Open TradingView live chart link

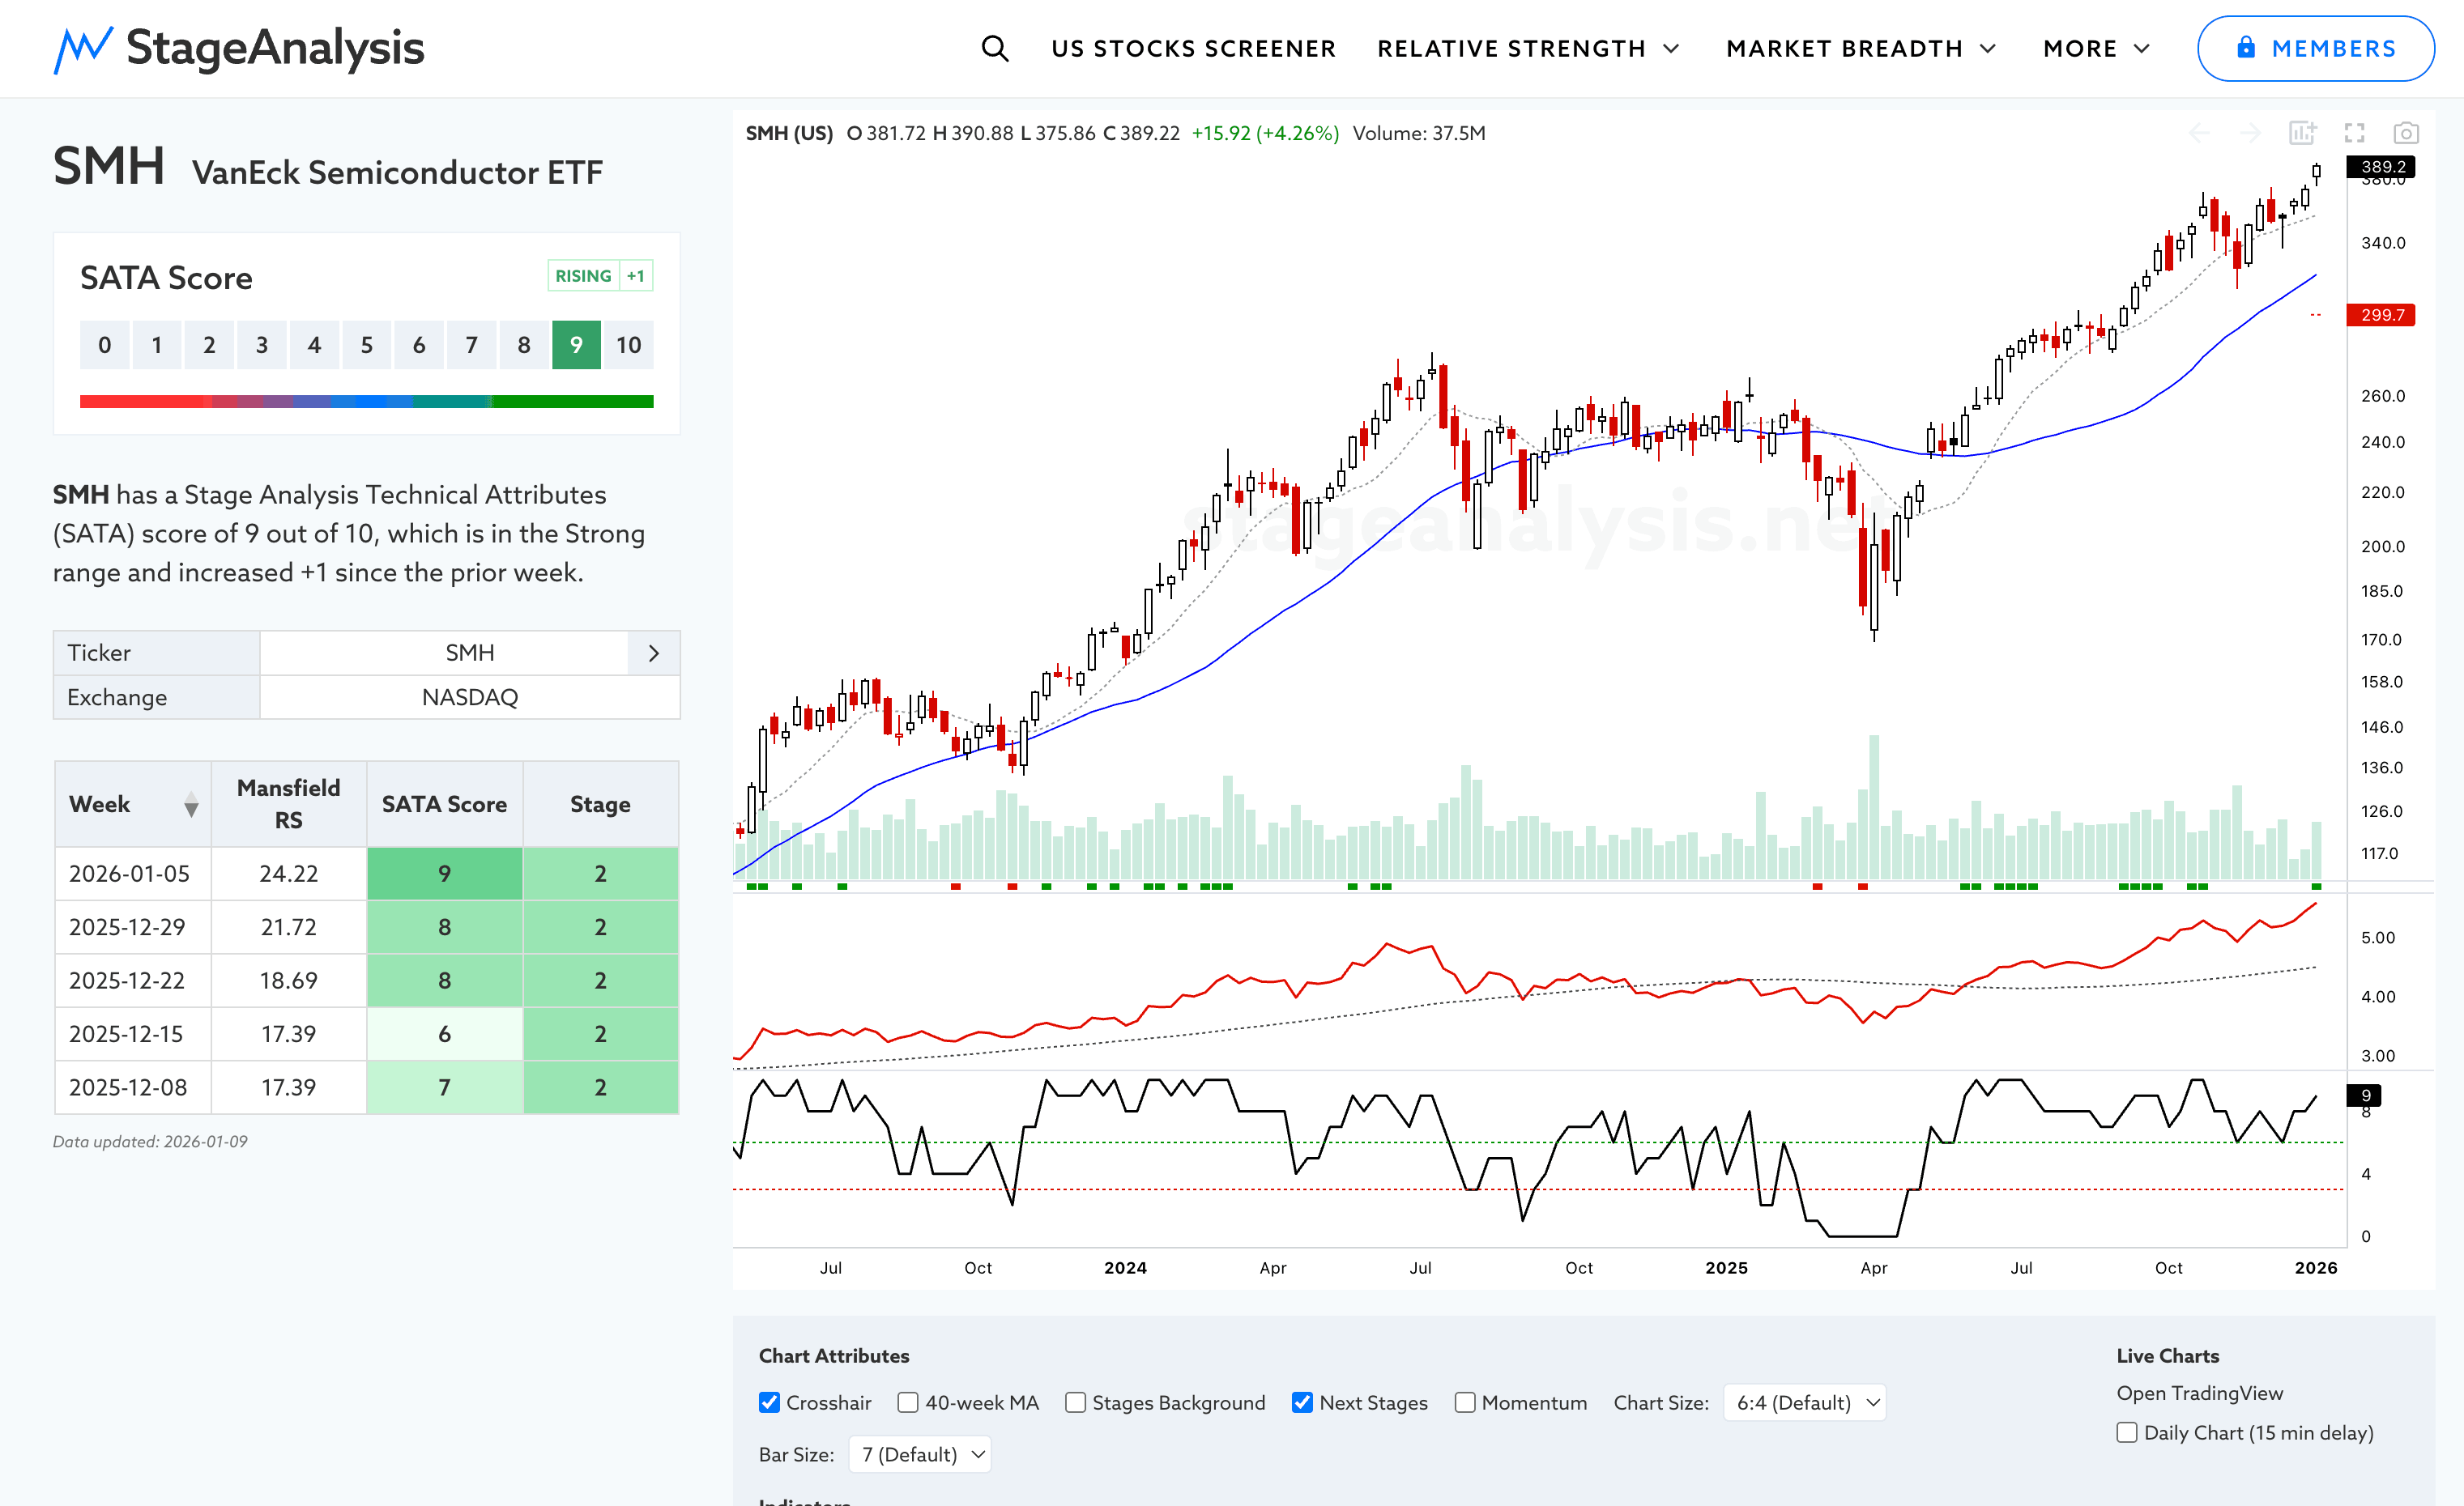(x=2199, y=1393)
